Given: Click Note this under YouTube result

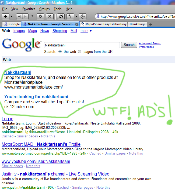Looking at the screenshot, I should click(x=33, y=166).
